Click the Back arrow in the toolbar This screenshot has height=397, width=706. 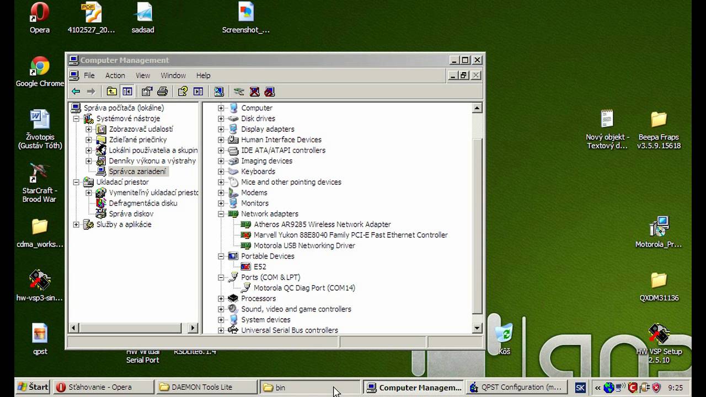(x=76, y=92)
